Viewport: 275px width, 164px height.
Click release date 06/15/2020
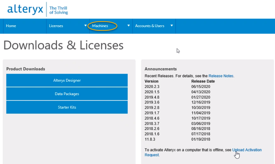201,87
